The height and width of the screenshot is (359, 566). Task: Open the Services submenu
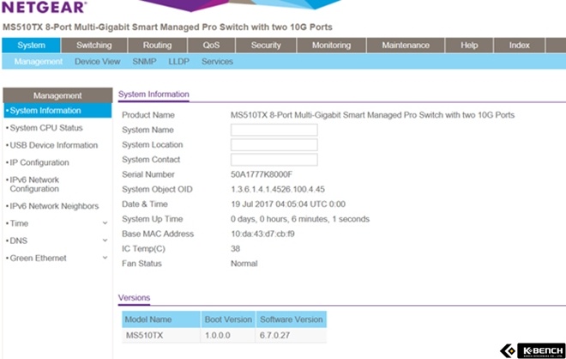point(217,62)
